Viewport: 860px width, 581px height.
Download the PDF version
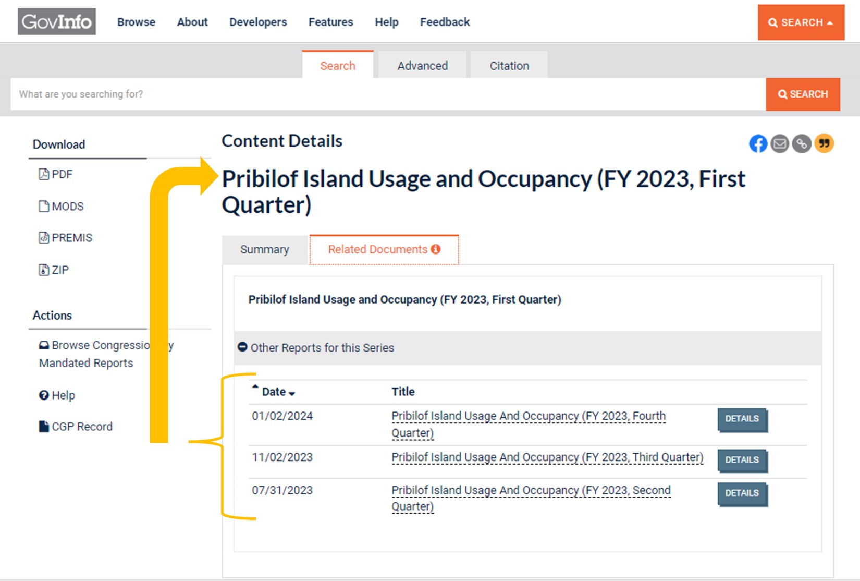(61, 174)
